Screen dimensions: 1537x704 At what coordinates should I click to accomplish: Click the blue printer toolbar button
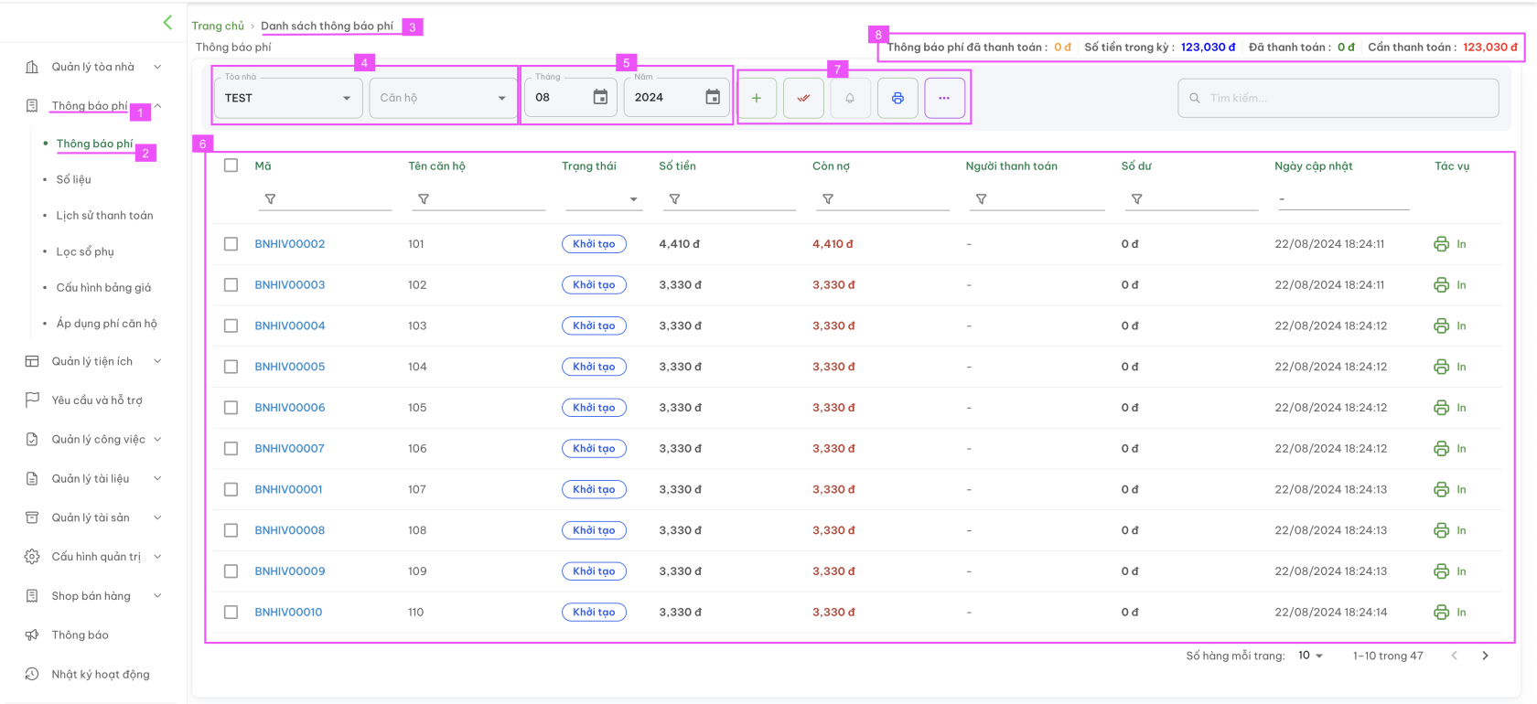click(897, 98)
